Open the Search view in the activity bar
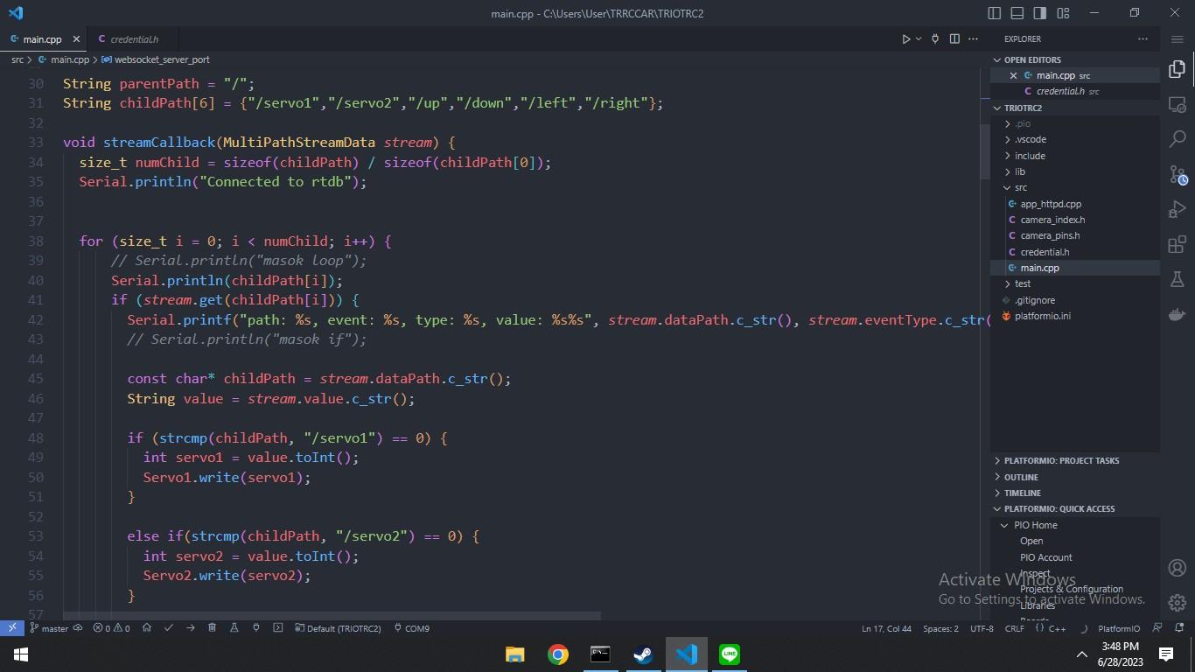 [1178, 139]
